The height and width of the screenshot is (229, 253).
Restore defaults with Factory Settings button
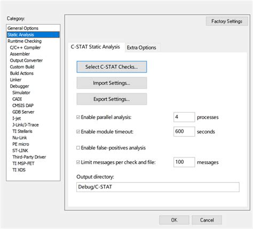pos(227,21)
